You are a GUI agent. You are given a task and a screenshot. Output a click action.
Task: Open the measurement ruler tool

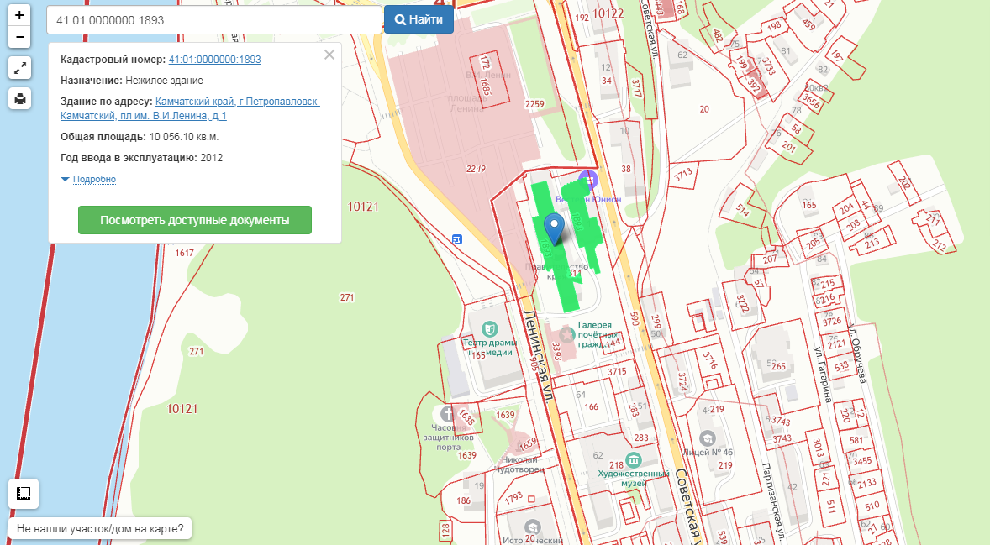click(24, 493)
